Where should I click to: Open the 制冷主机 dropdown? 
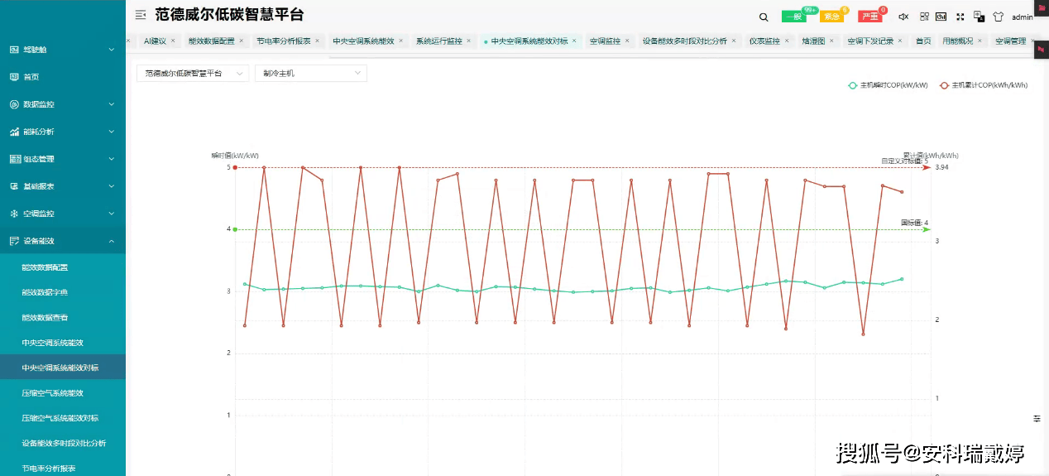click(x=310, y=74)
